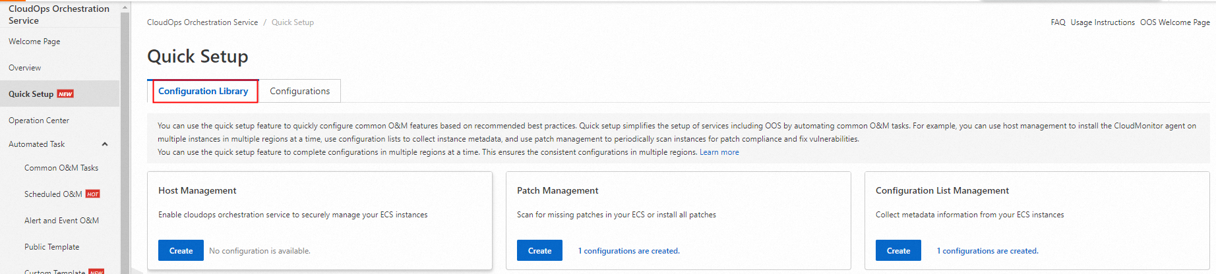Viewport: 1216px width, 274px height.
Task: Open Usage Instructions link
Action: 1103,22
